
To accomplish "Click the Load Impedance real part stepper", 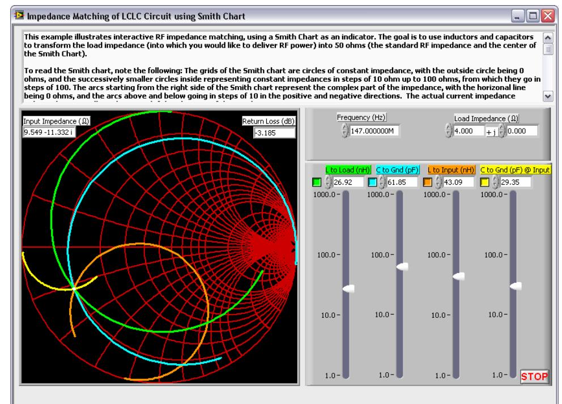I will (448, 130).
